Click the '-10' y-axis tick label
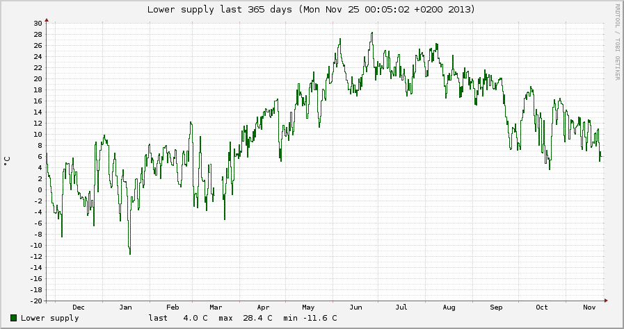Screen dimensions: 624x329 coord(35,245)
